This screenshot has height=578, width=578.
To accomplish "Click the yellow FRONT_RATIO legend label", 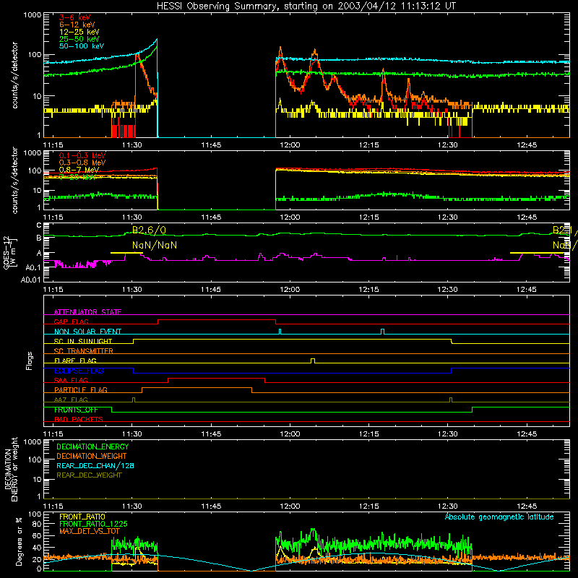I will (x=82, y=517).
